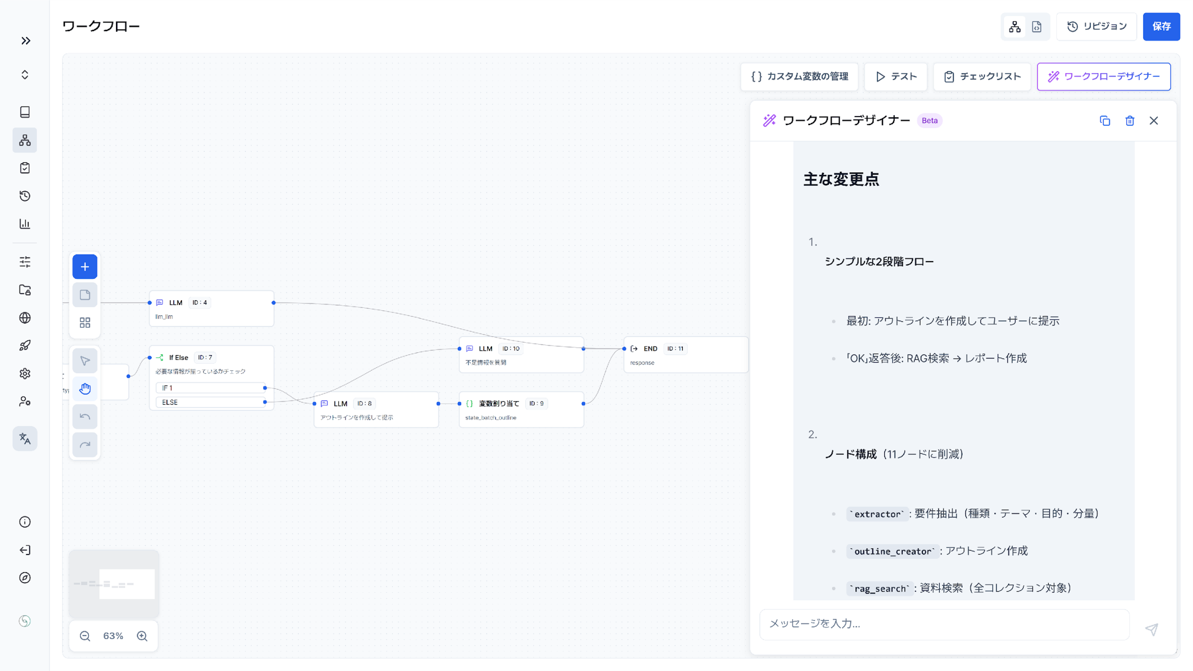The width and height of the screenshot is (1193, 671).
Task: Click the redo arrow in canvas toolbar
Action: tap(85, 445)
